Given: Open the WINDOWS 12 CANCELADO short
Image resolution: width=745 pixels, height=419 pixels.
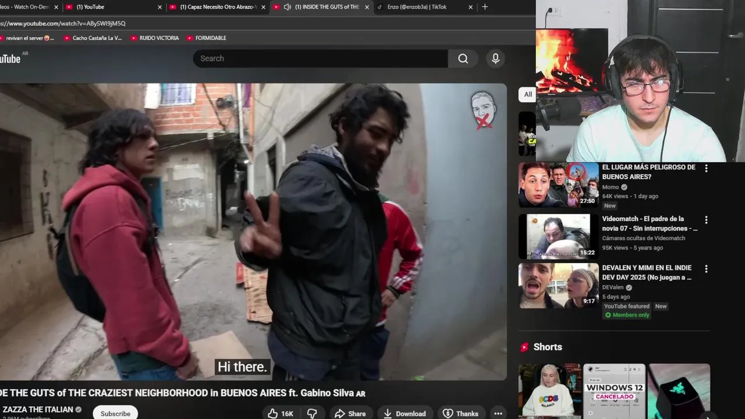Looking at the screenshot, I should click(x=615, y=391).
